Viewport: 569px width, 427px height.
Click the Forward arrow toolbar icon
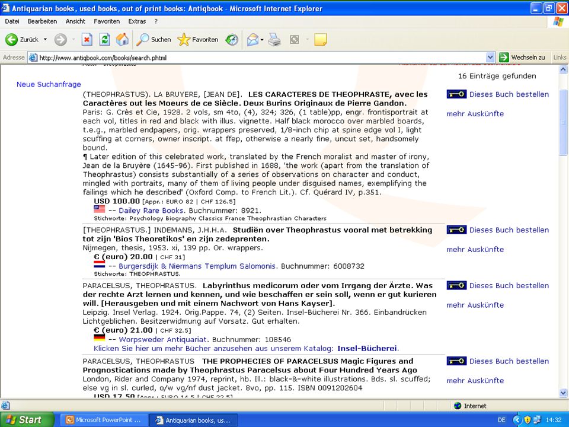60,40
